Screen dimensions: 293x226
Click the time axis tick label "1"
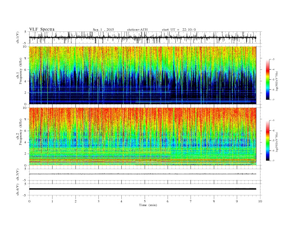(53, 201)
